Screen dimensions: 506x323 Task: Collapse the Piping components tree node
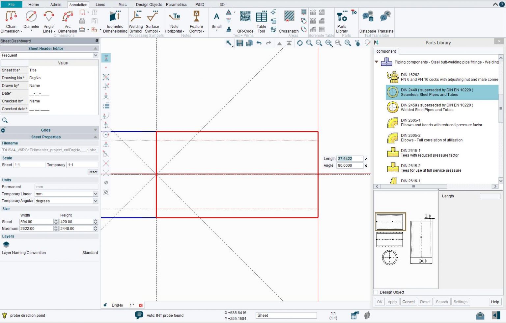[377, 62]
